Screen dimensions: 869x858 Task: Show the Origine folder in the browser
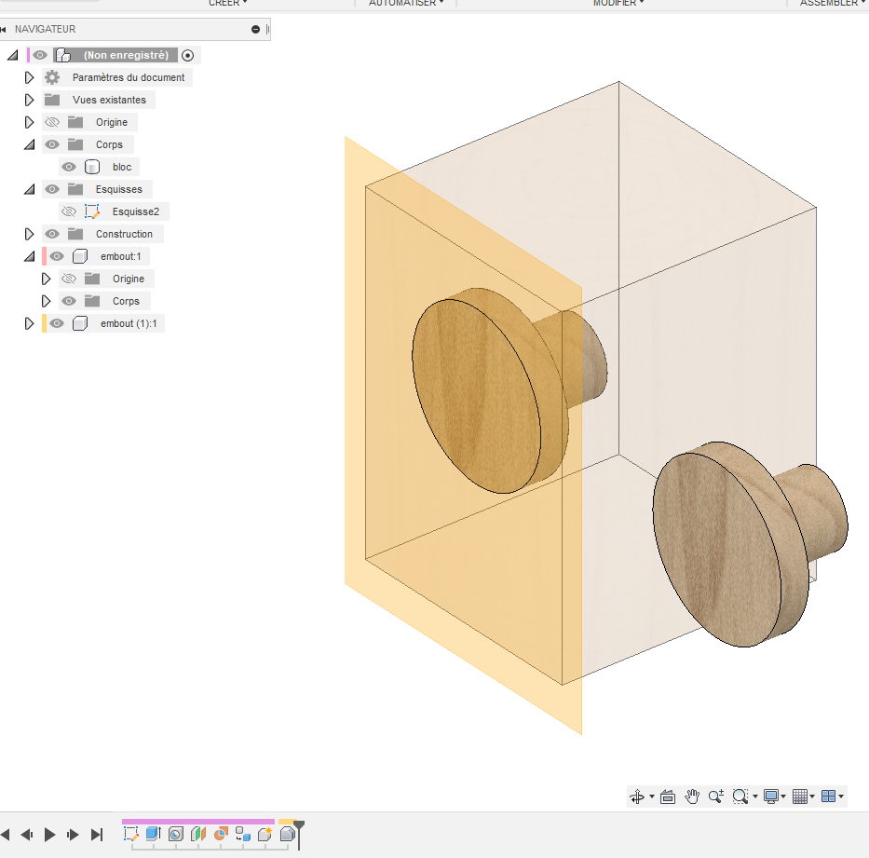pos(52,122)
